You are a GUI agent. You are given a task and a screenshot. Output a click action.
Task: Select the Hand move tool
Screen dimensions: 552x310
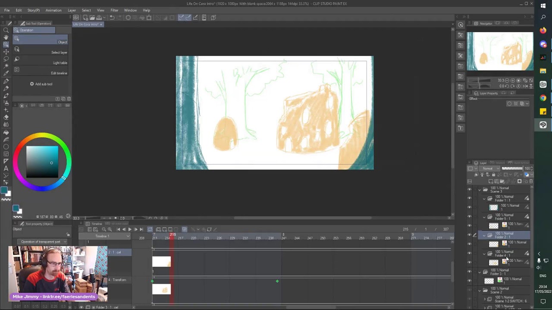[6, 37]
